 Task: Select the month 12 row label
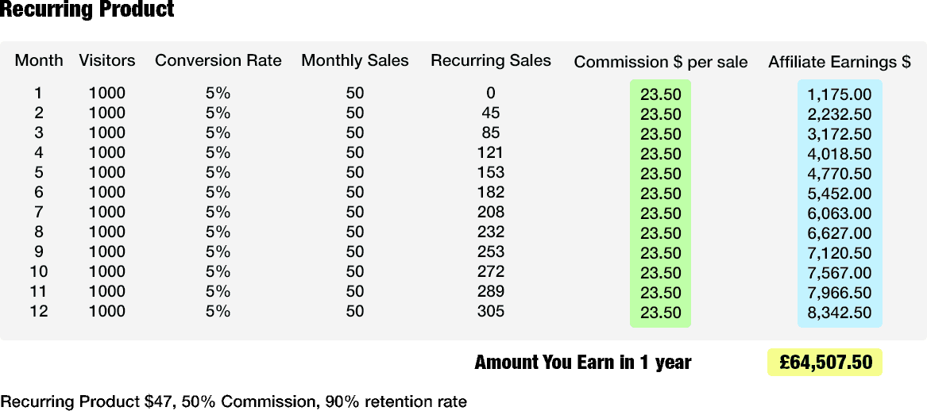tap(38, 311)
